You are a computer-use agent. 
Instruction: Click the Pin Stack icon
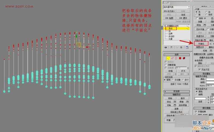click(x=166, y=48)
